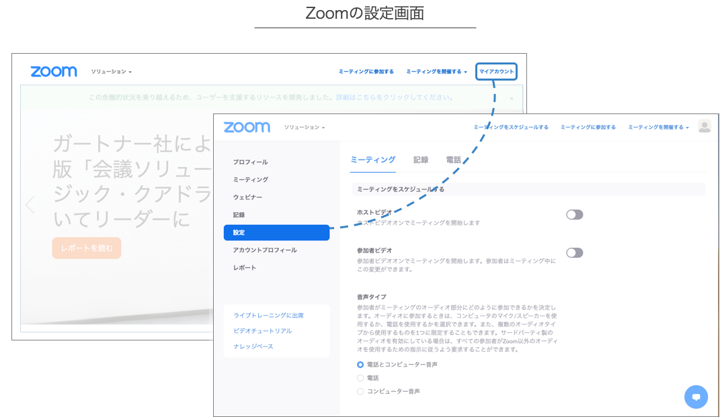Click the Zoom logo in the front settings window
The height and width of the screenshot is (417, 722).
click(247, 127)
